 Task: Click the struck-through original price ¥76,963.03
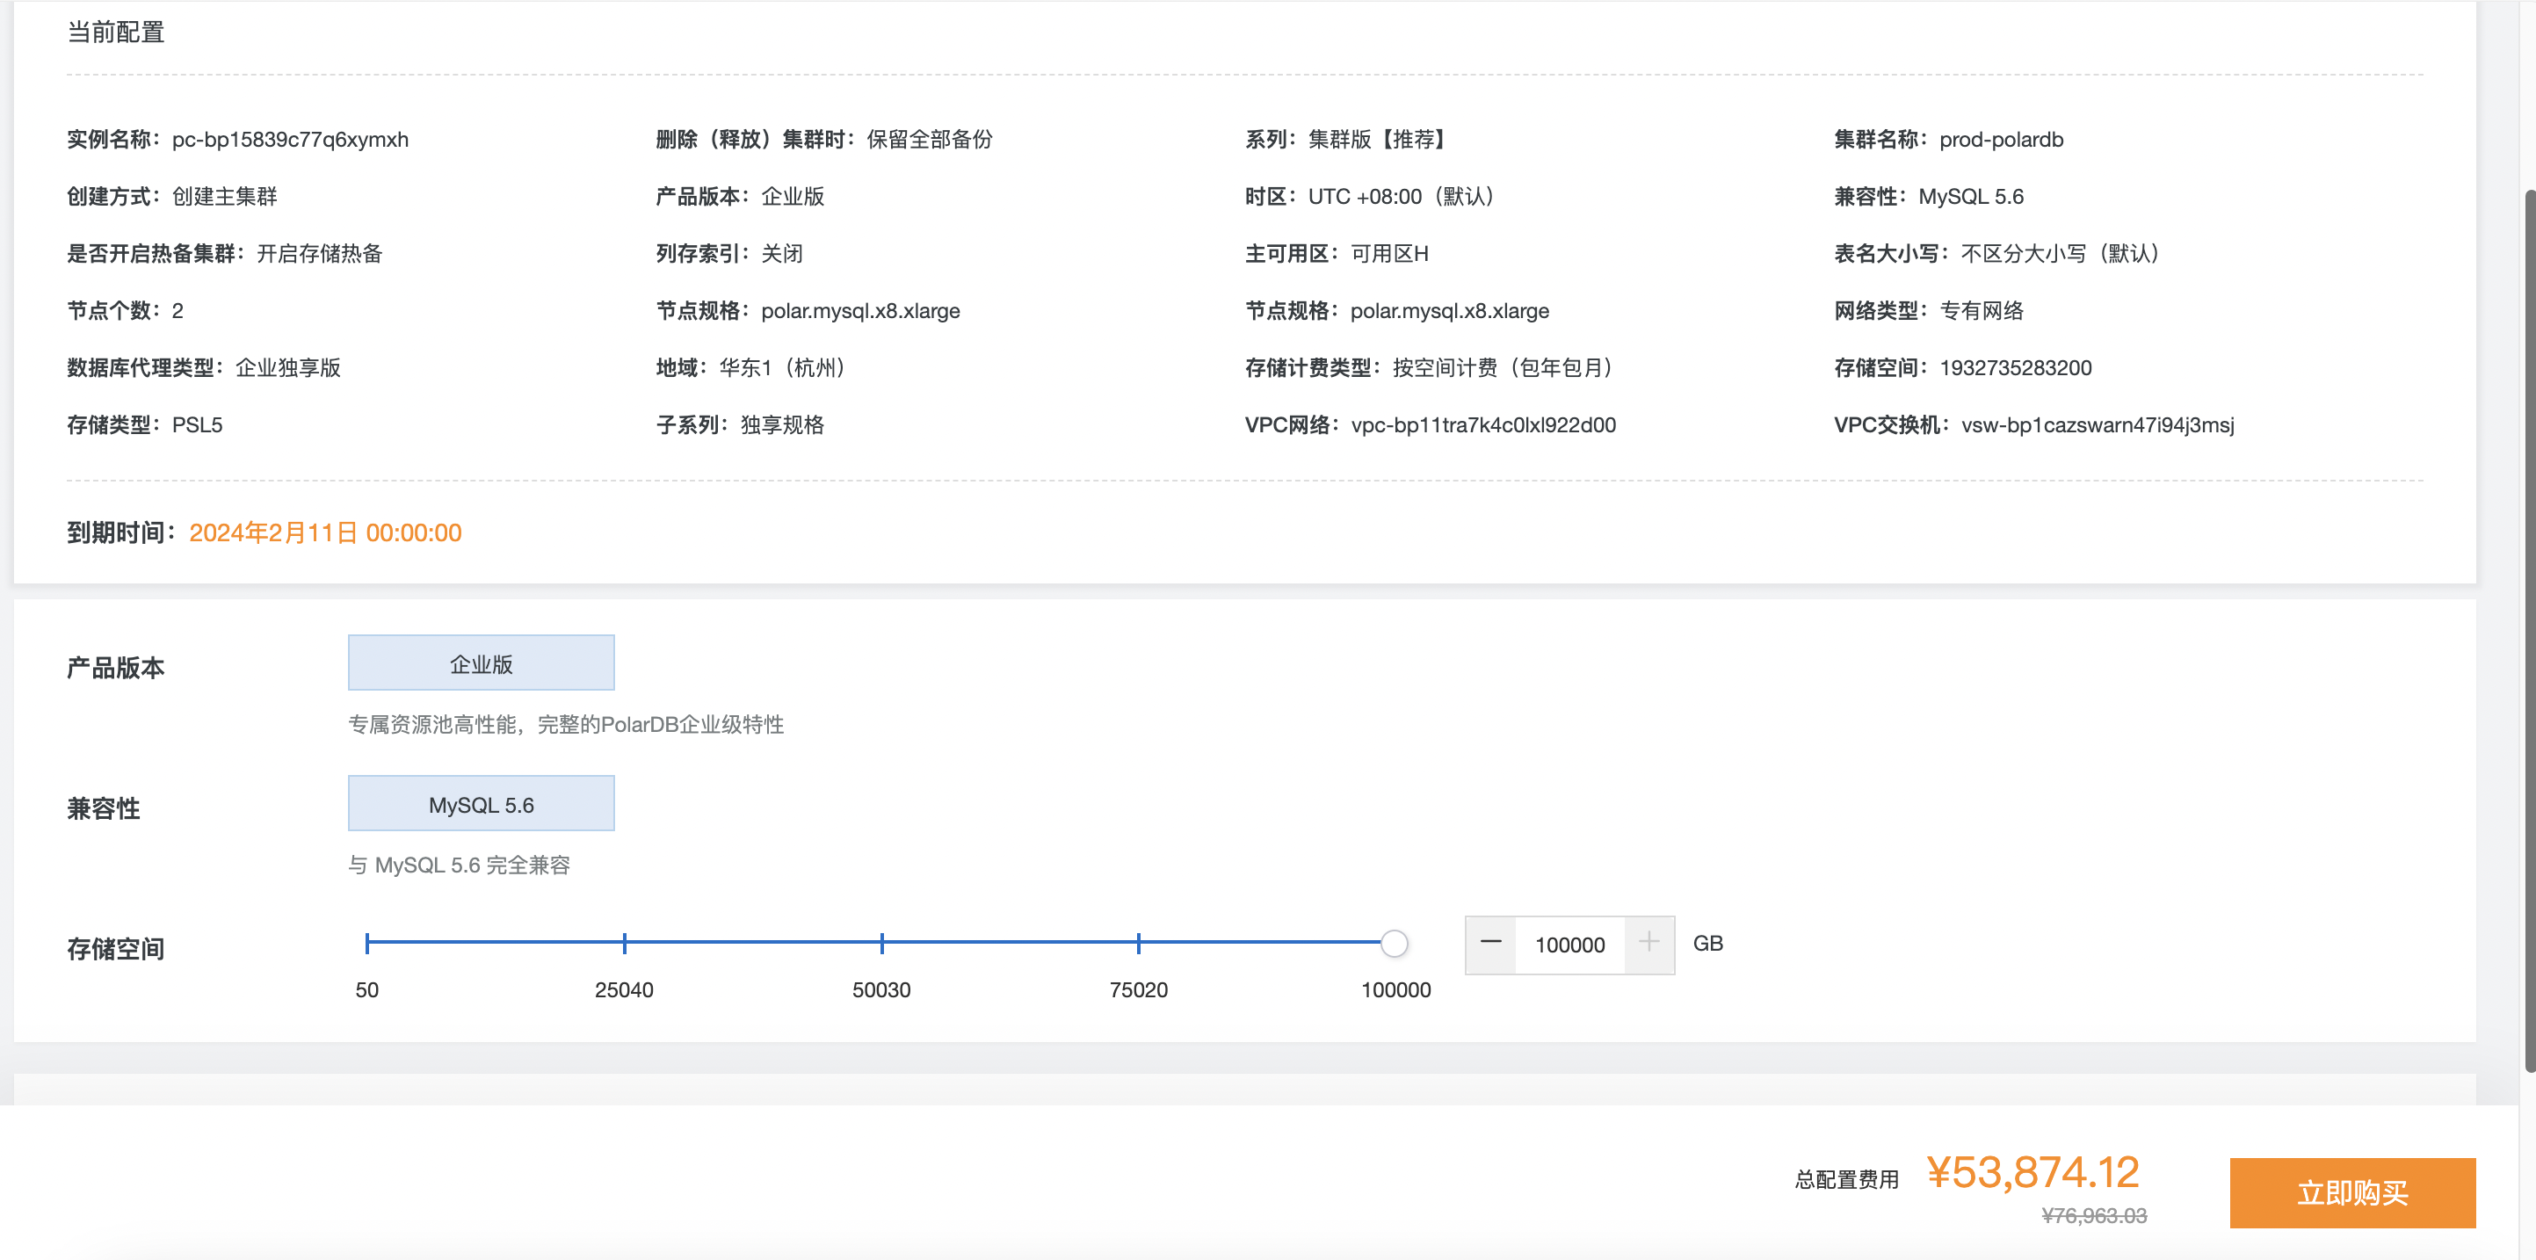point(2094,1216)
